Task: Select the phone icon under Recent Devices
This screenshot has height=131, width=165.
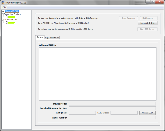Action: [7, 23]
